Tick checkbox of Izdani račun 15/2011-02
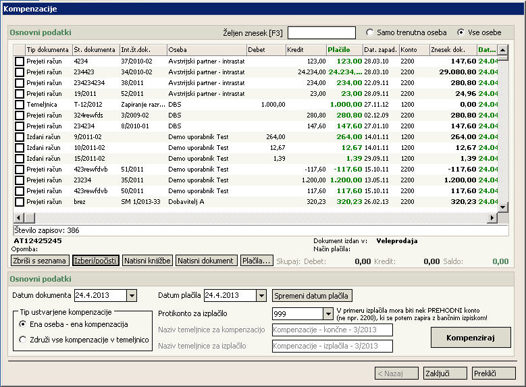 [x=20, y=159]
